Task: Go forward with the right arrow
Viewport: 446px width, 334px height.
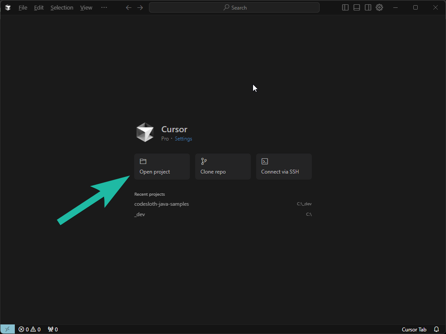Action: (140, 8)
